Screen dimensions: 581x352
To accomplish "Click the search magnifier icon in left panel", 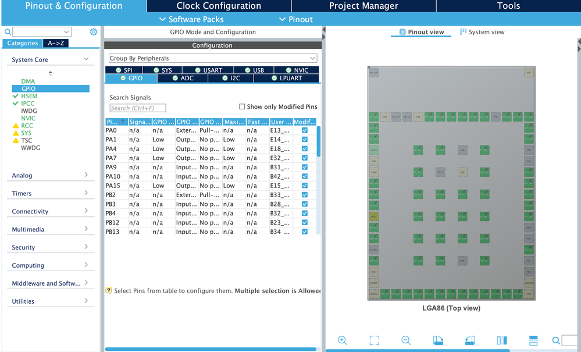I will [x=8, y=32].
